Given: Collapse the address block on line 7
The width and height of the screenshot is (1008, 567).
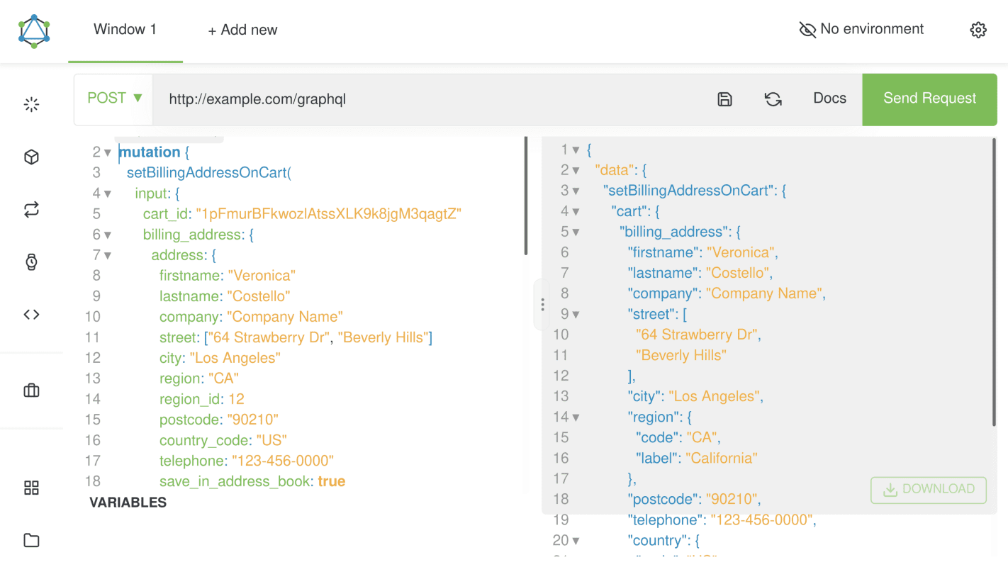Looking at the screenshot, I should pos(108,255).
